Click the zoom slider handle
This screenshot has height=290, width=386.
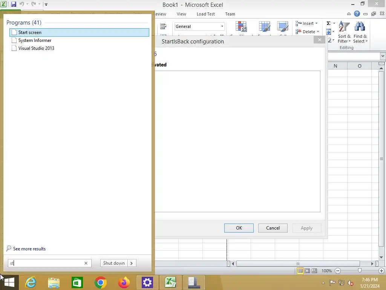(x=360, y=271)
